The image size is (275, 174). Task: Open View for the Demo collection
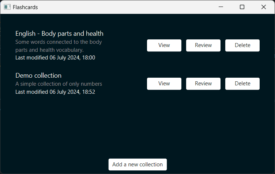tap(164, 84)
